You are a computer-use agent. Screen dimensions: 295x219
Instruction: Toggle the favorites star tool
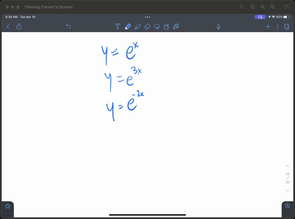point(7,205)
